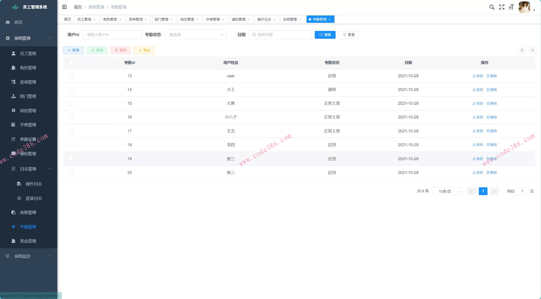
Task: Toggle fullscreen mode icon in header
Action: 502,7
